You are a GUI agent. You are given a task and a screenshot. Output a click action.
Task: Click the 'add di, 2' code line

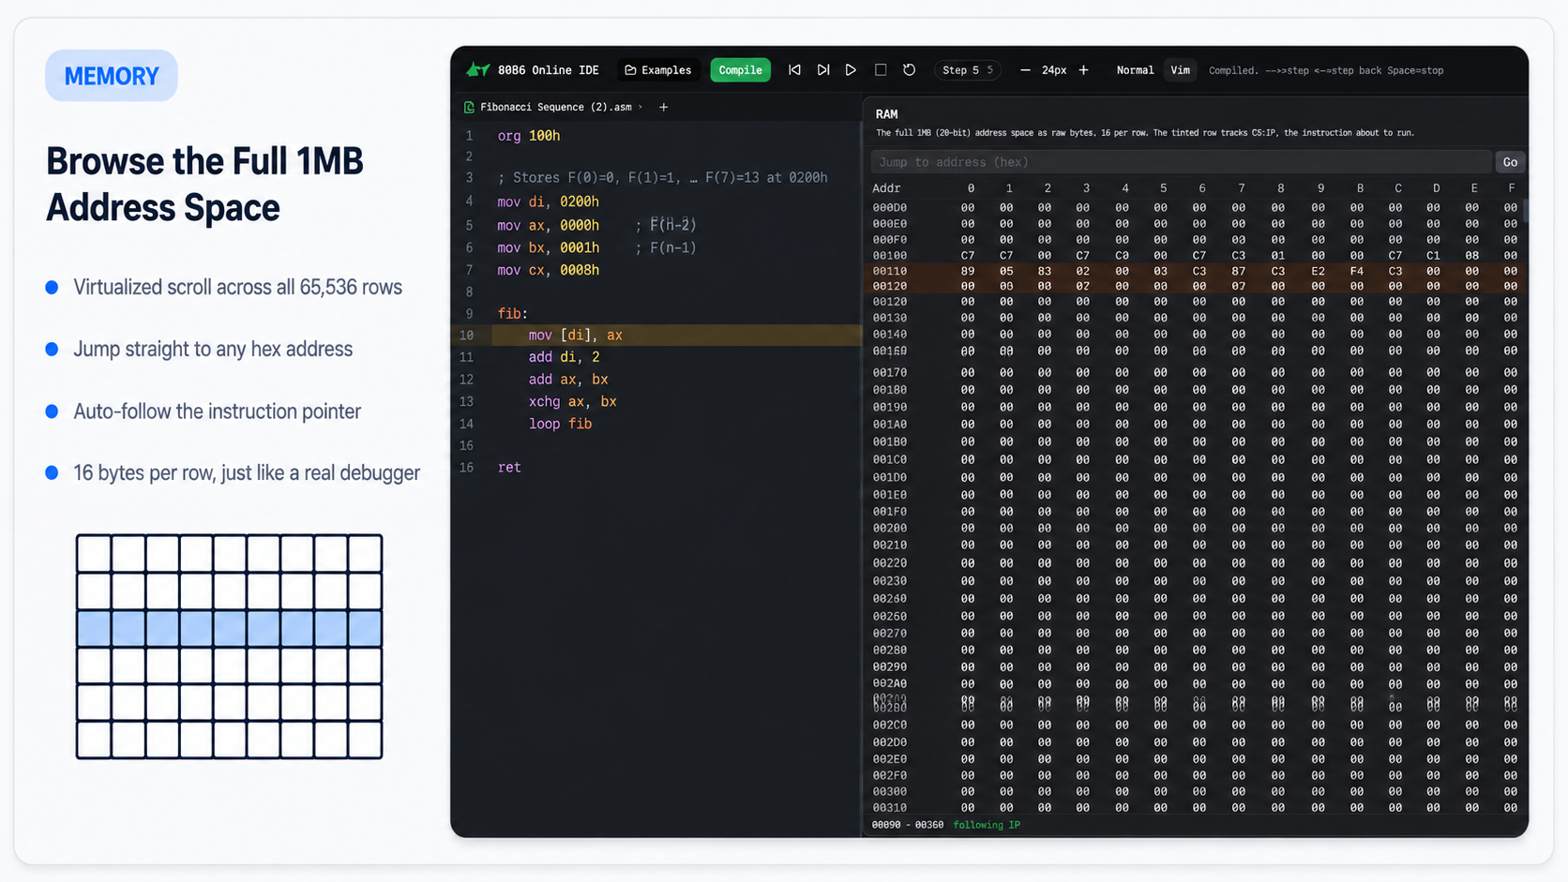564,357
